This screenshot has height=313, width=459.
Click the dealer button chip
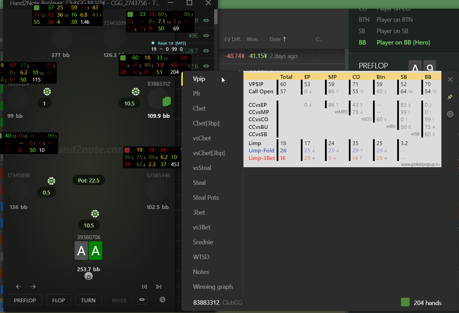[88, 276]
